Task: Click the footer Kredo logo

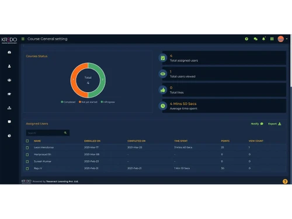Action: coord(26,181)
